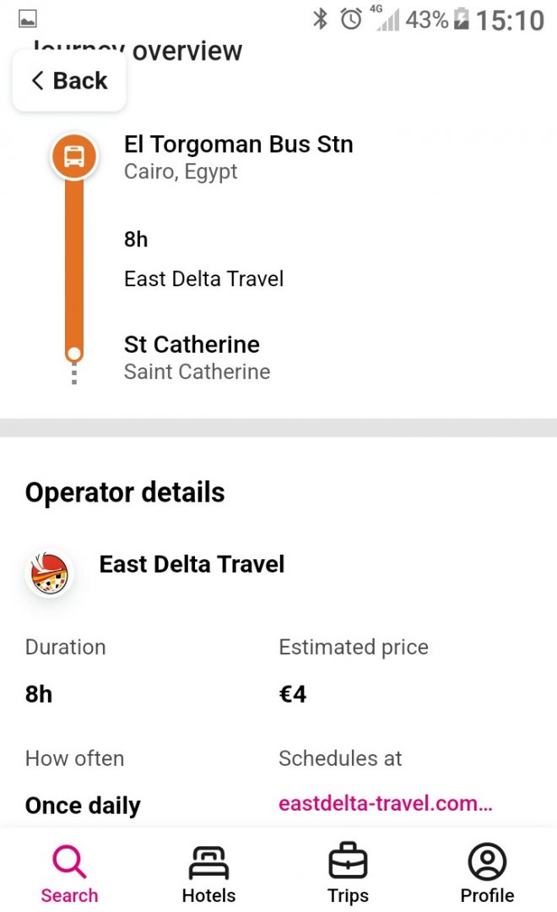Tap the 4G signal strength icon
Viewport: 557px width, 912px height.
coord(385,20)
